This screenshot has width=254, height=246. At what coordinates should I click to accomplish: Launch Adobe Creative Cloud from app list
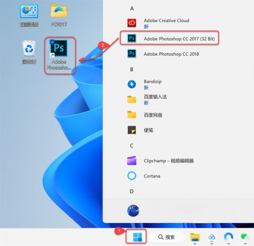click(166, 21)
